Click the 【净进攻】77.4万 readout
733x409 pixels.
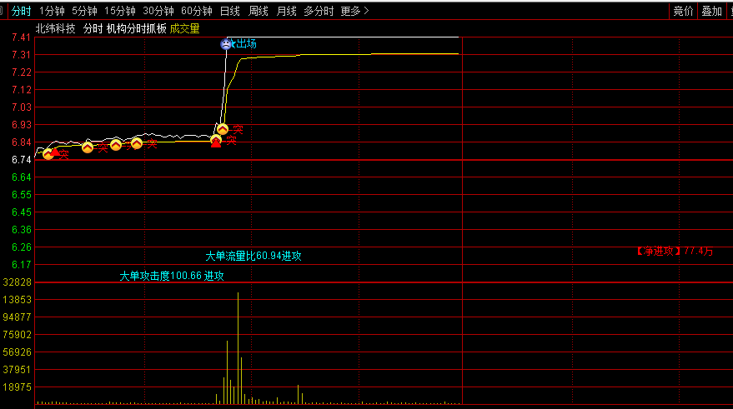674,252
